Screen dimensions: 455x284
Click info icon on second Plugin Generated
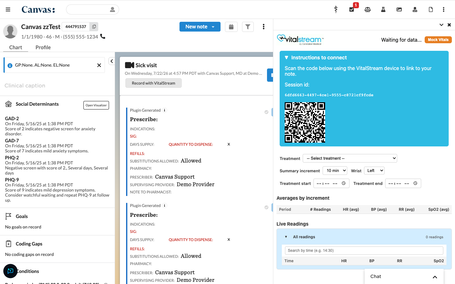(164, 205)
